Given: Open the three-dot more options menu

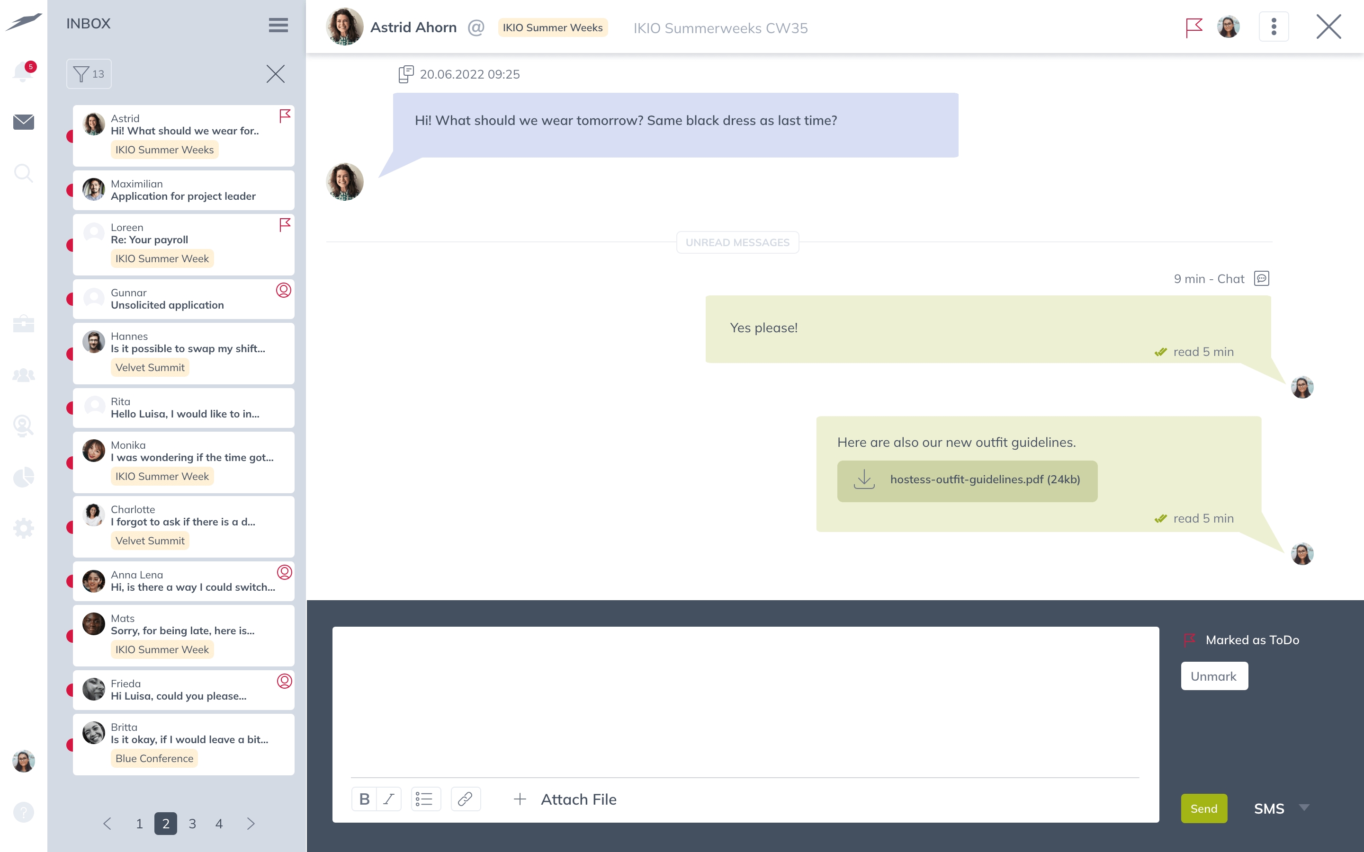Looking at the screenshot, I should pyautogui.click(x=1273, y=27).
